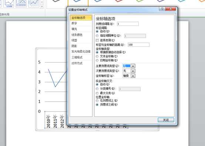Switch to the 数字 settings page

pyautogui.click(x=81, y=23)
